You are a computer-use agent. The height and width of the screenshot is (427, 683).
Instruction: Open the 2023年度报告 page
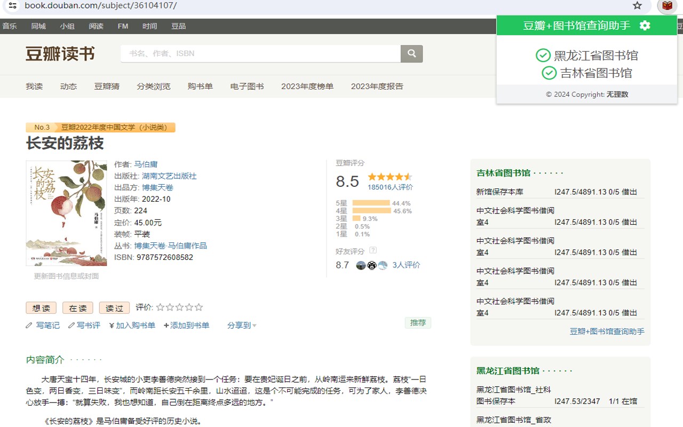point(377,86)
